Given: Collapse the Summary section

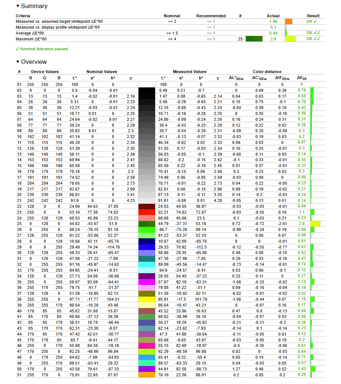Looking at the screenshot, I should point(18,6).
